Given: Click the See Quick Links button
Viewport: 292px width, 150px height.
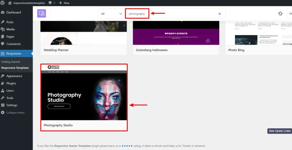Looking at the screenshot, I should pos(279,131).
